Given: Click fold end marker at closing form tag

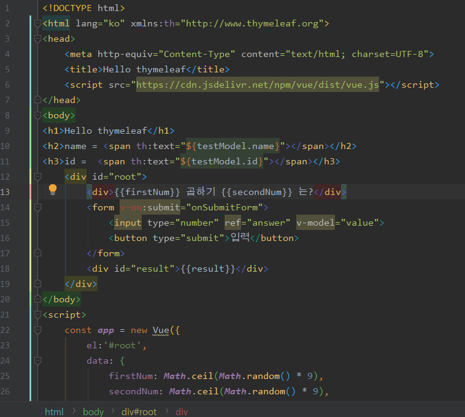Looking at the screenshot, I should [37, 253].
